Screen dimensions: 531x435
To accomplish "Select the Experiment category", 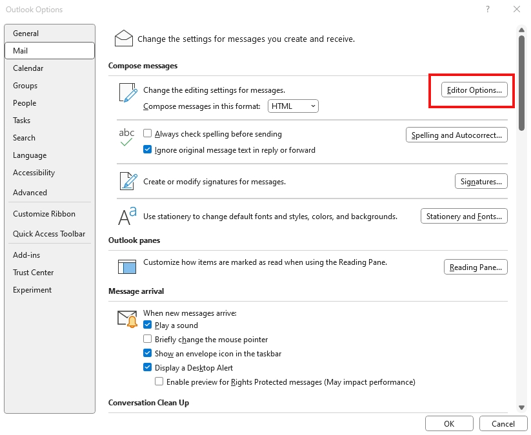I will tap(50, 290).
